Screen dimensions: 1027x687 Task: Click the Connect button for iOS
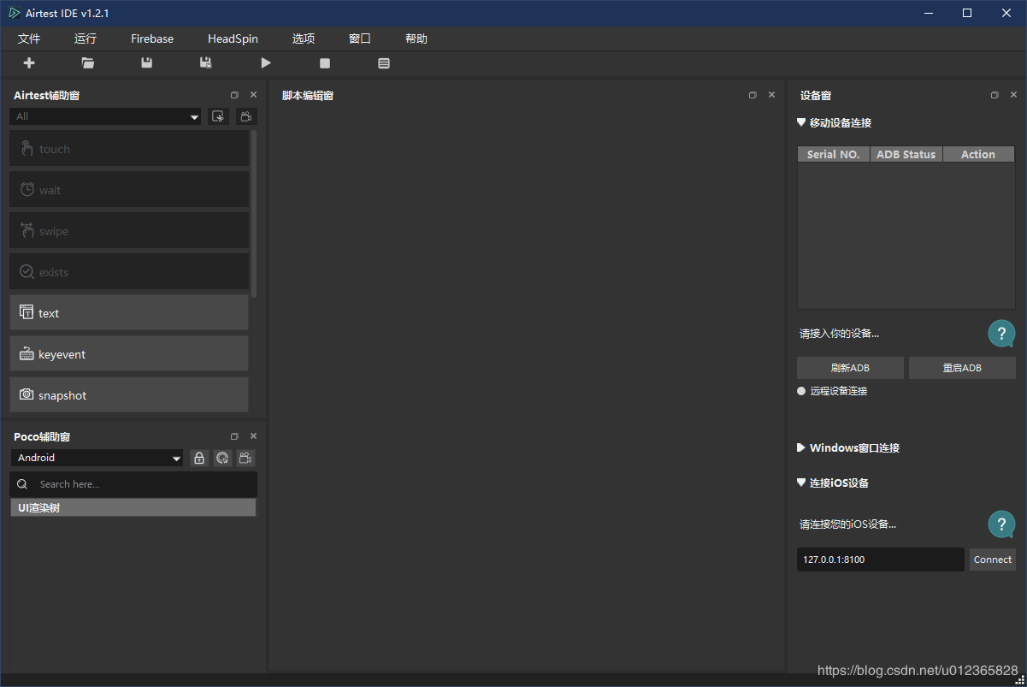click(x=993, y=560)
